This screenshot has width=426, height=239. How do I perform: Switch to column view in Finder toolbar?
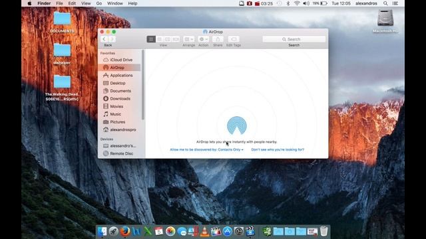click(168, 39)
